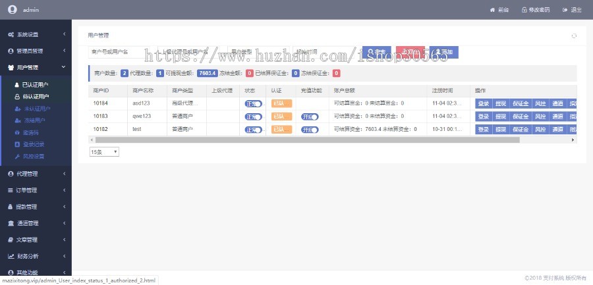
Task: Click 风控 button for test row
Action: point(540,130)
